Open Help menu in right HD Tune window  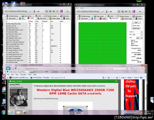(x=82, y=8)
